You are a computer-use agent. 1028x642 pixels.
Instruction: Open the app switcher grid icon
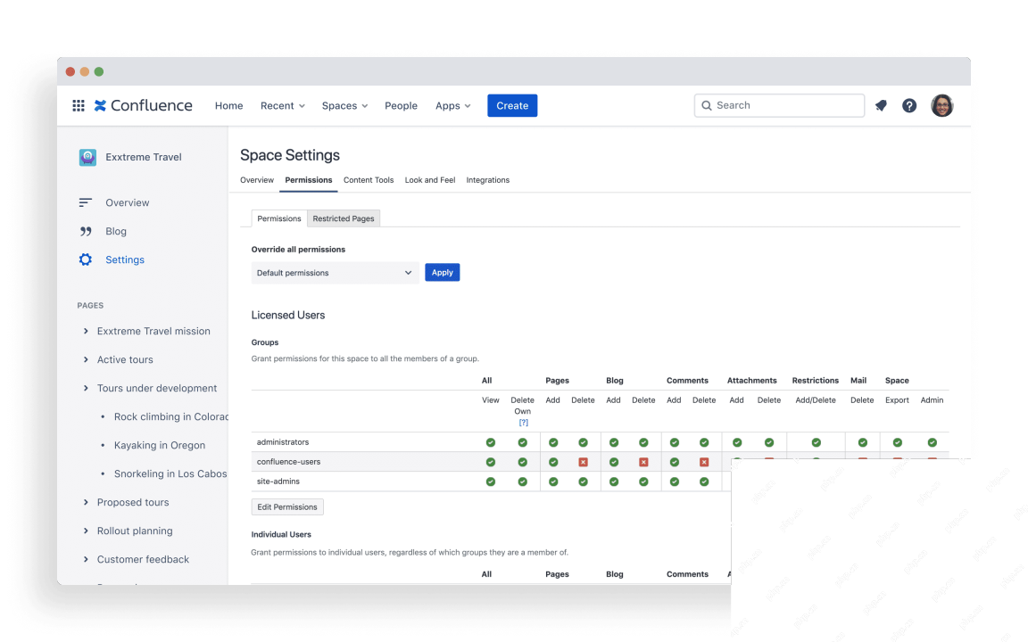click(x=79, y=105)
